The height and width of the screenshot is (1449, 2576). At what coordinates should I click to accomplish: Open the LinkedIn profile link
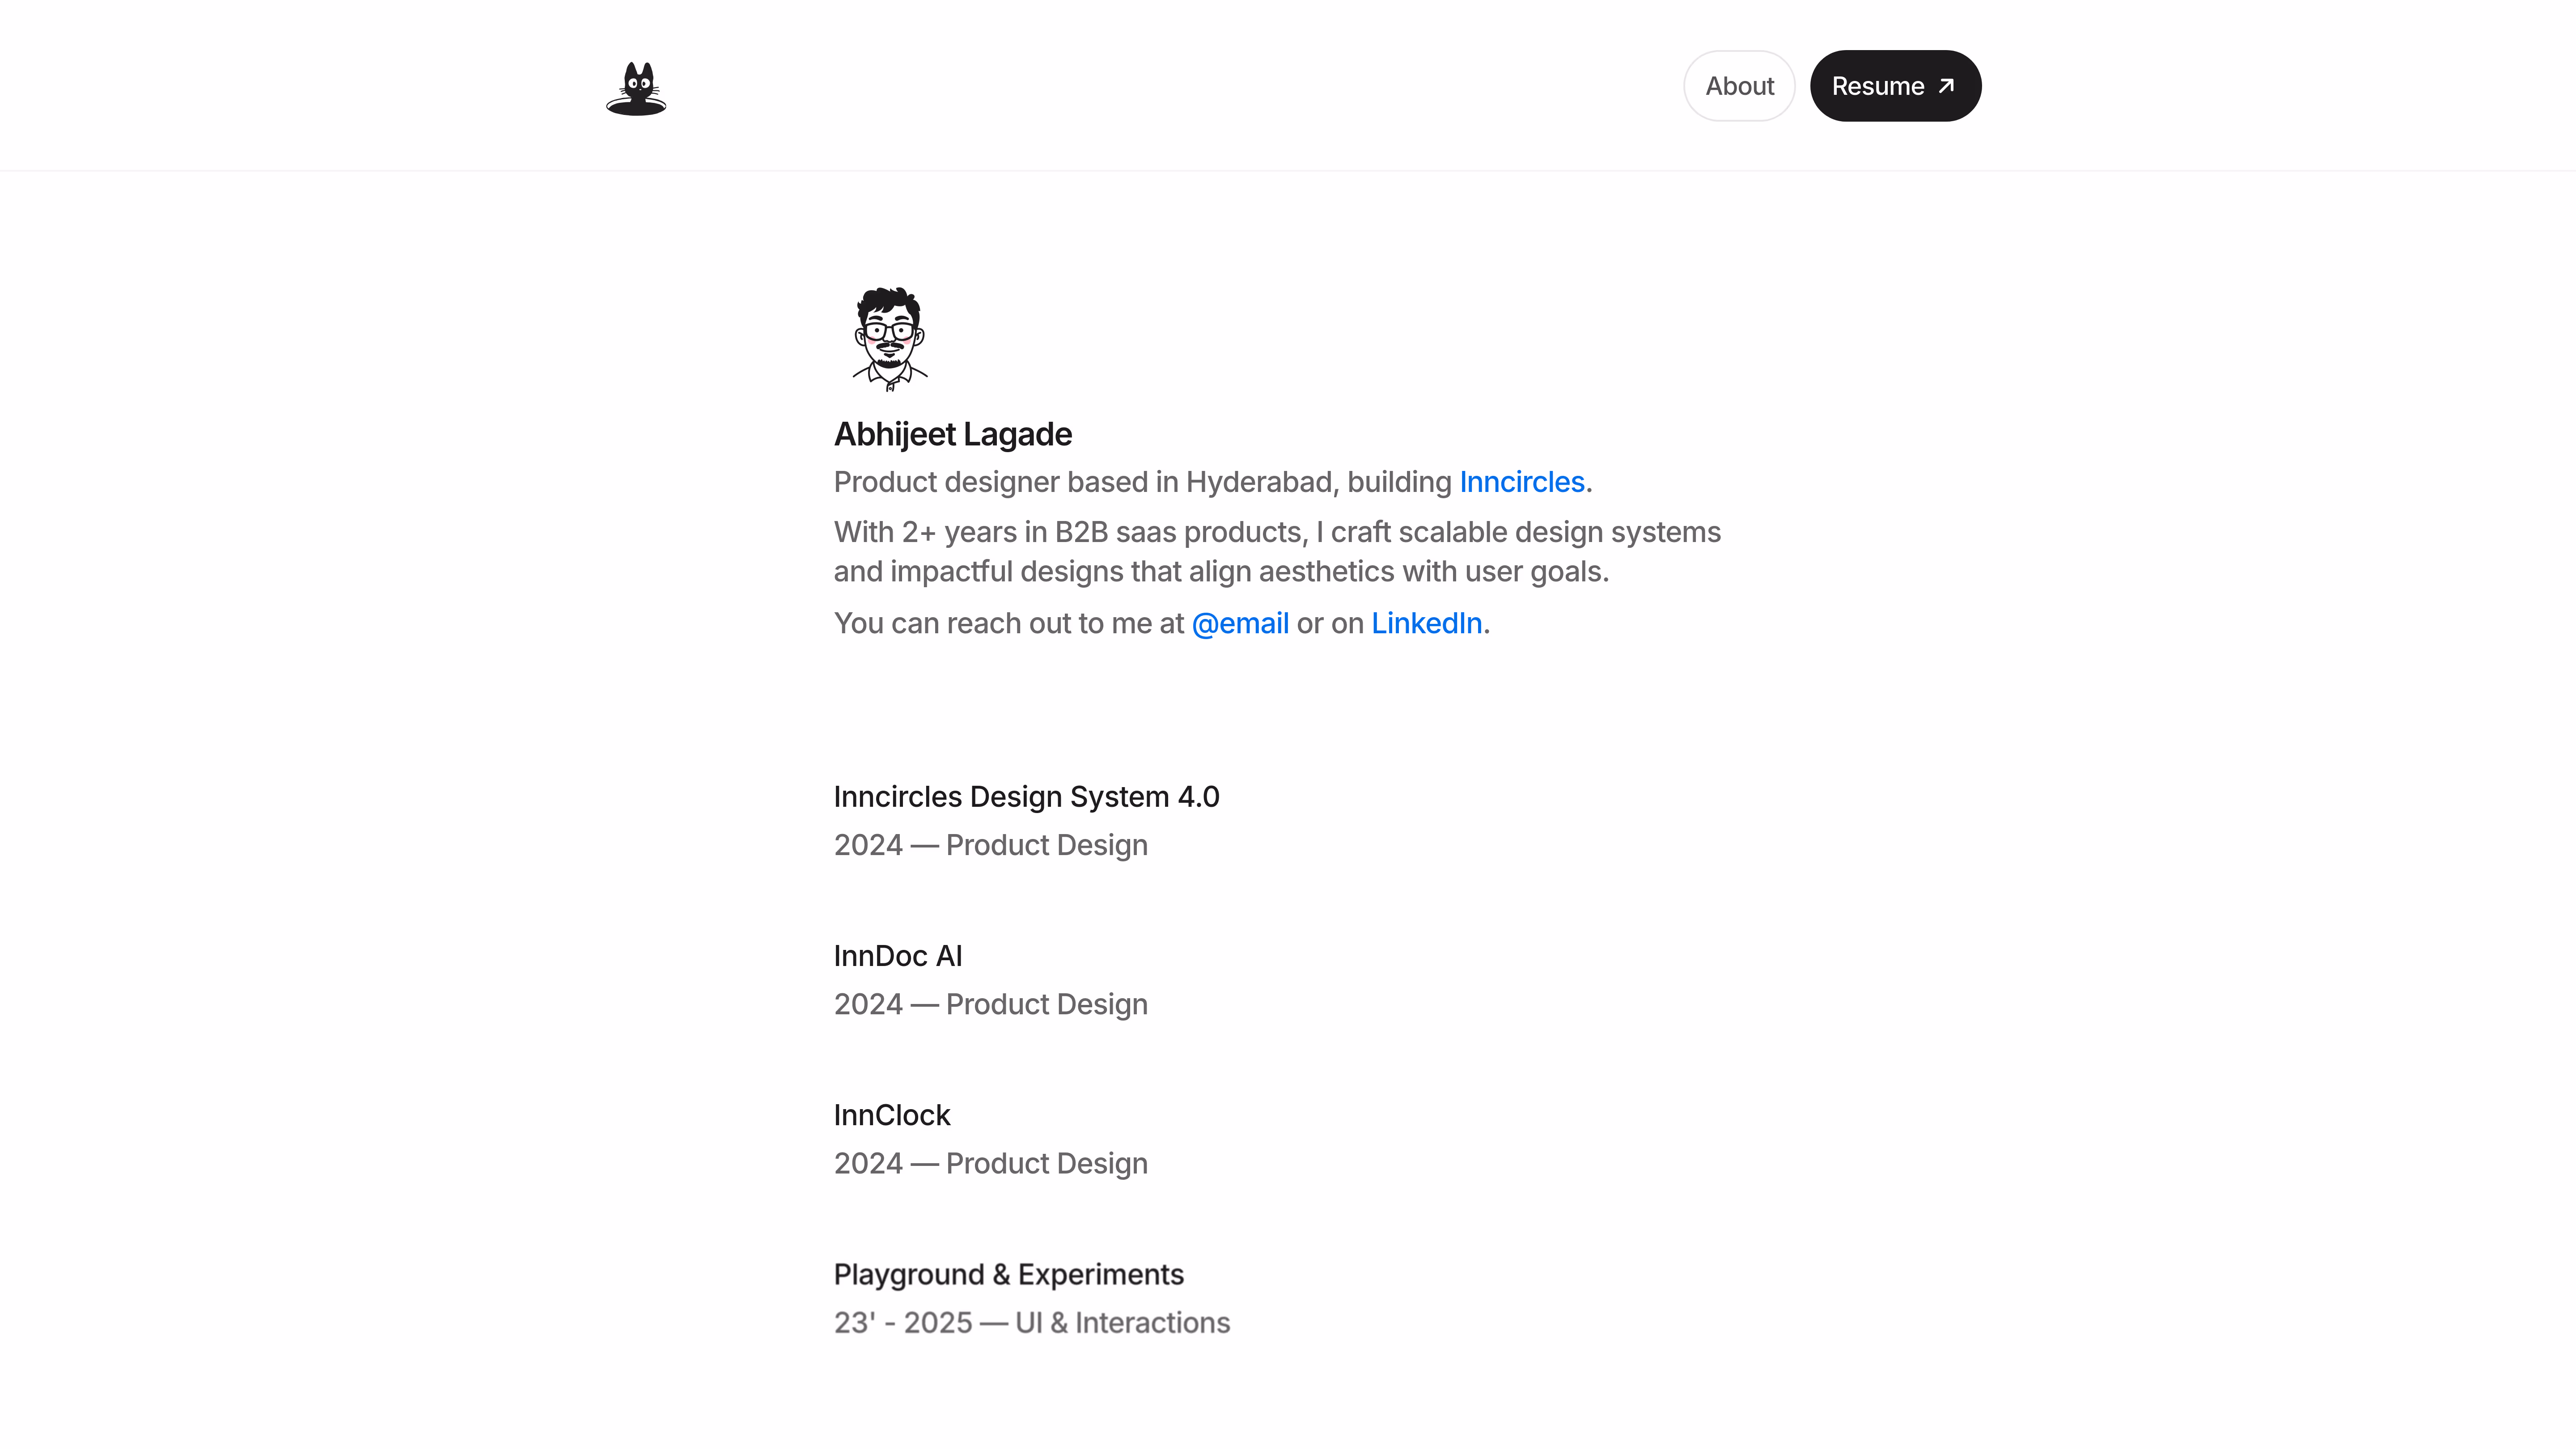[x=1426, y=623]
